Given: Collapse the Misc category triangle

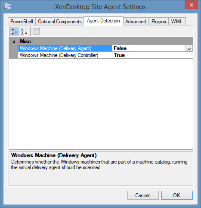Looking at the screenshot, I should click(14, 41).
